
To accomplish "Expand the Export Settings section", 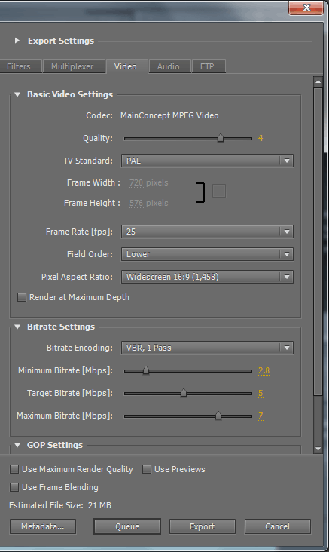I will 17,41.
